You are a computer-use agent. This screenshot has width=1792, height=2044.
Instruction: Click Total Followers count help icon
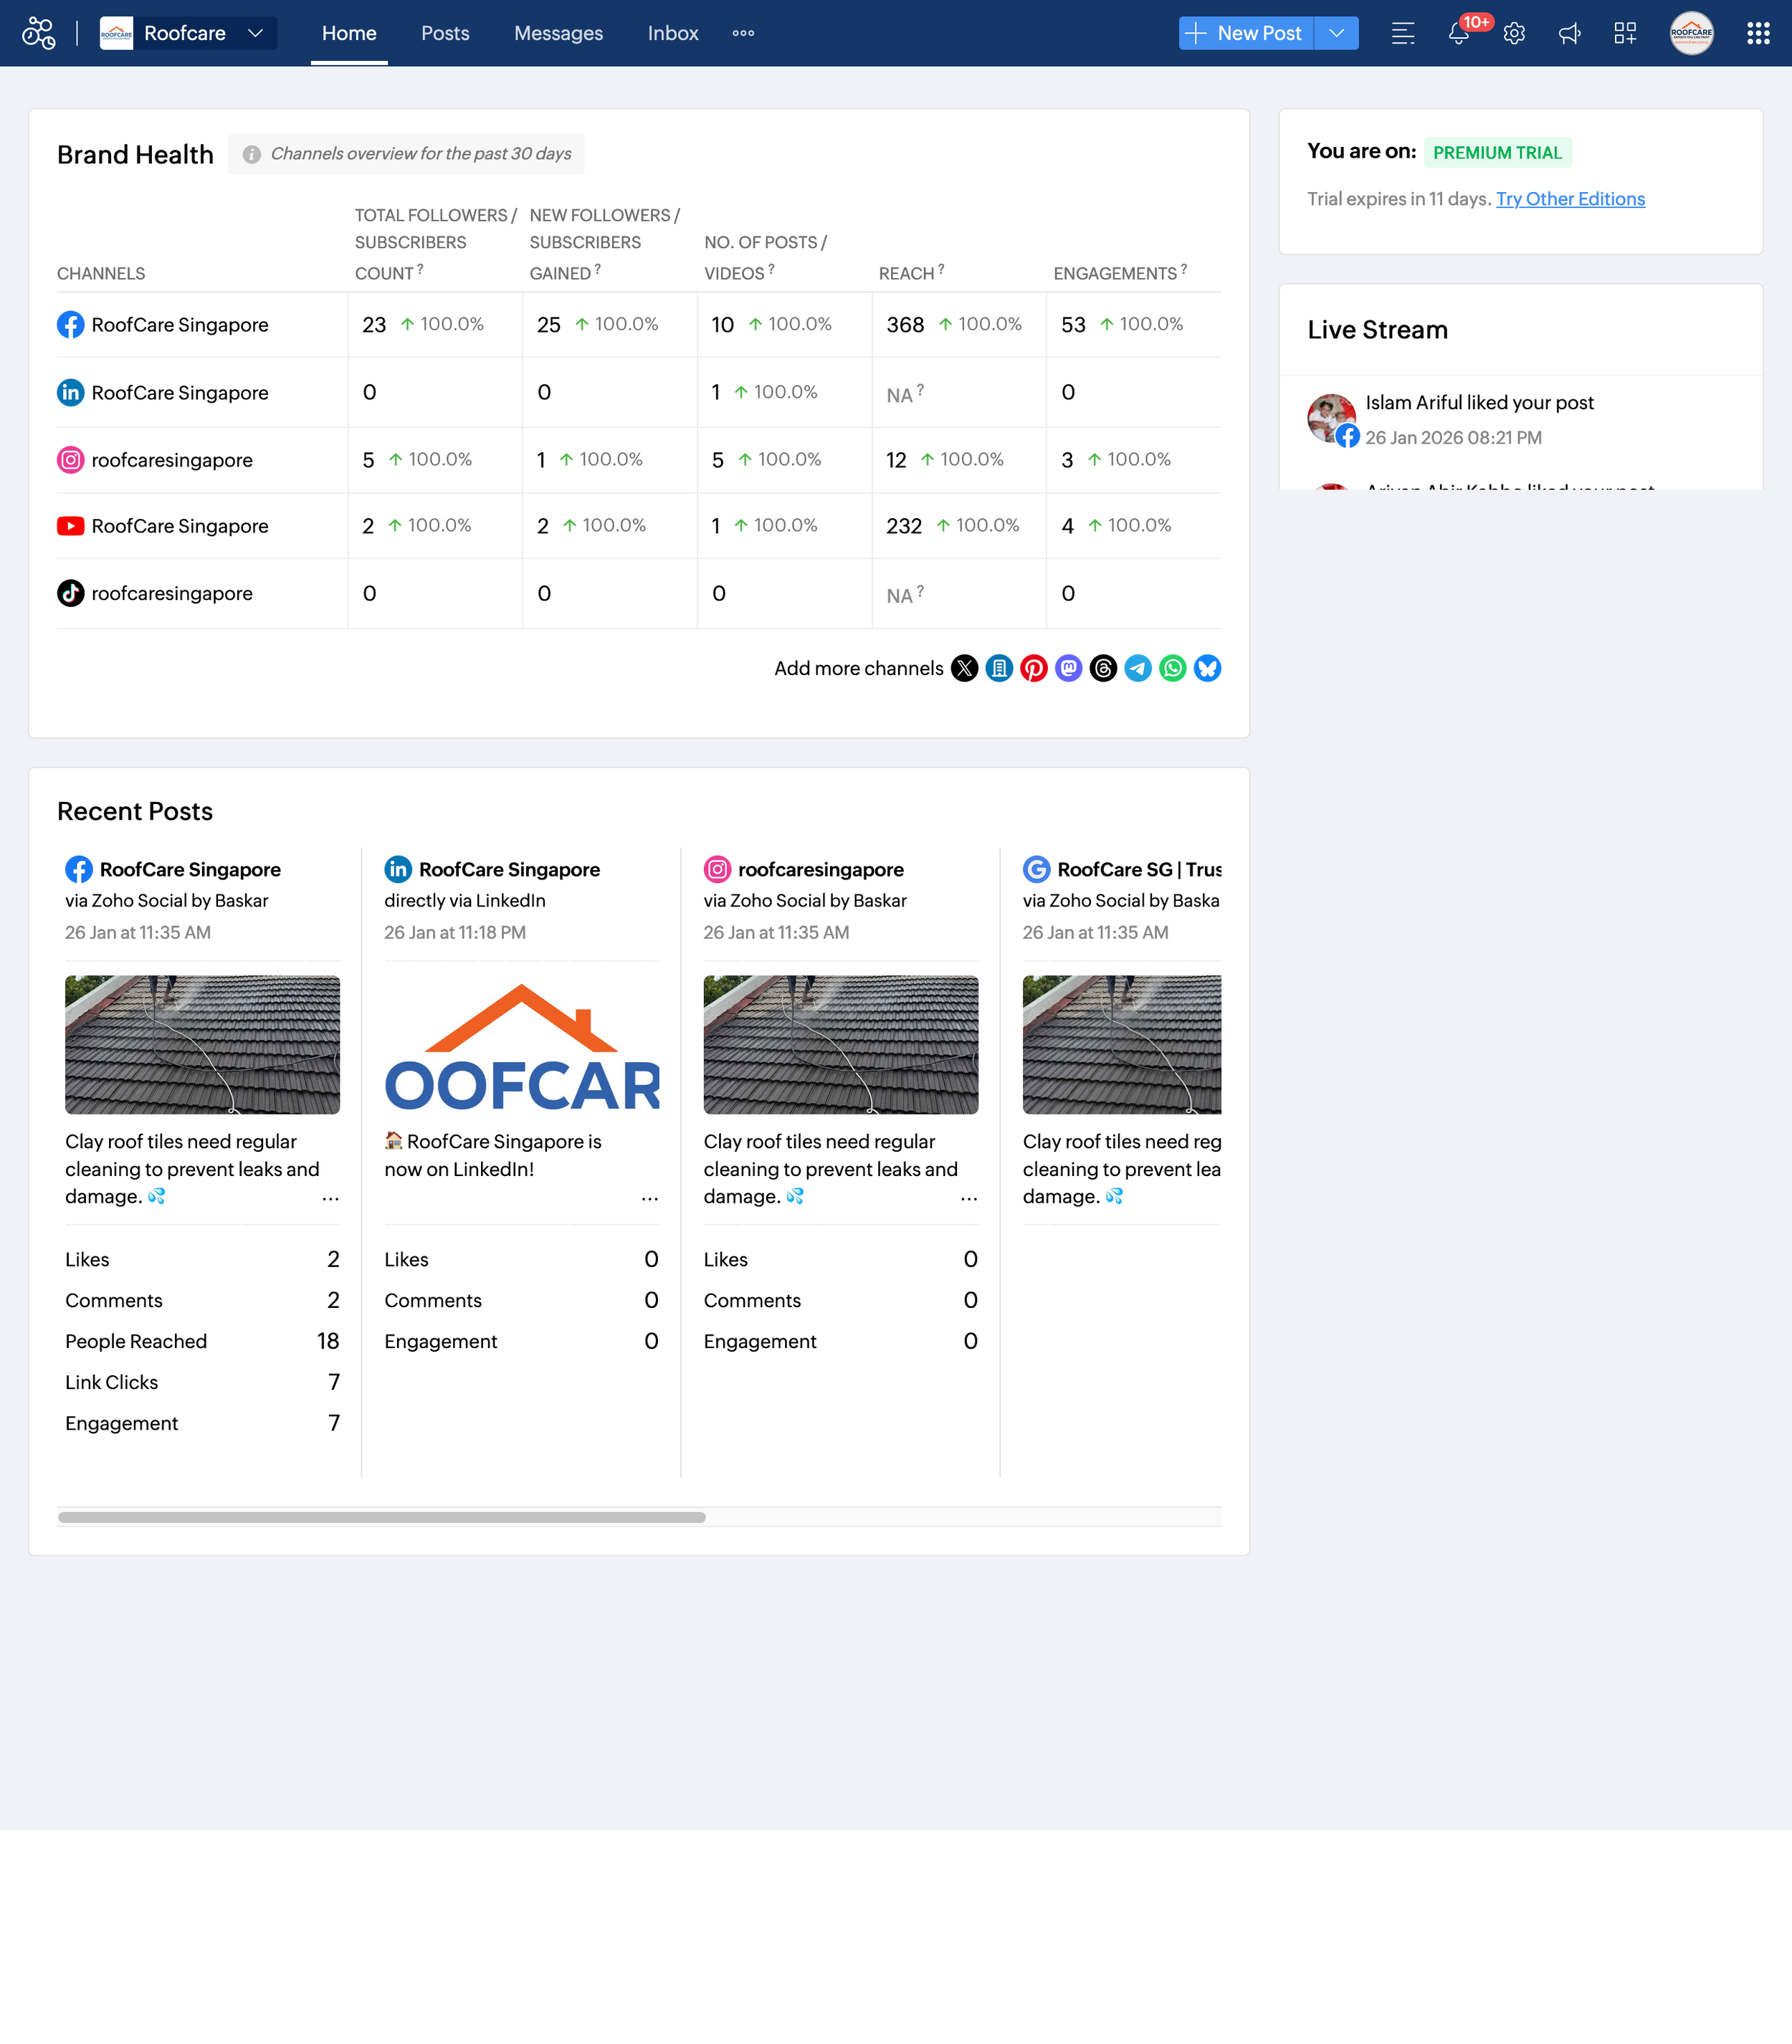(x=420, y=269)
